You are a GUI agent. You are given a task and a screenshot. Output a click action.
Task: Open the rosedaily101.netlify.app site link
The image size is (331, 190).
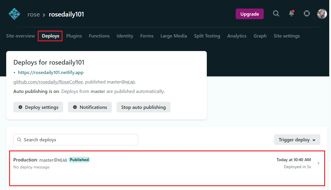[51, 72]
